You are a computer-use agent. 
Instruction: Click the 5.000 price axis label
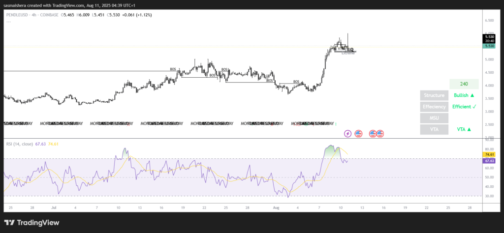[489, 59]
